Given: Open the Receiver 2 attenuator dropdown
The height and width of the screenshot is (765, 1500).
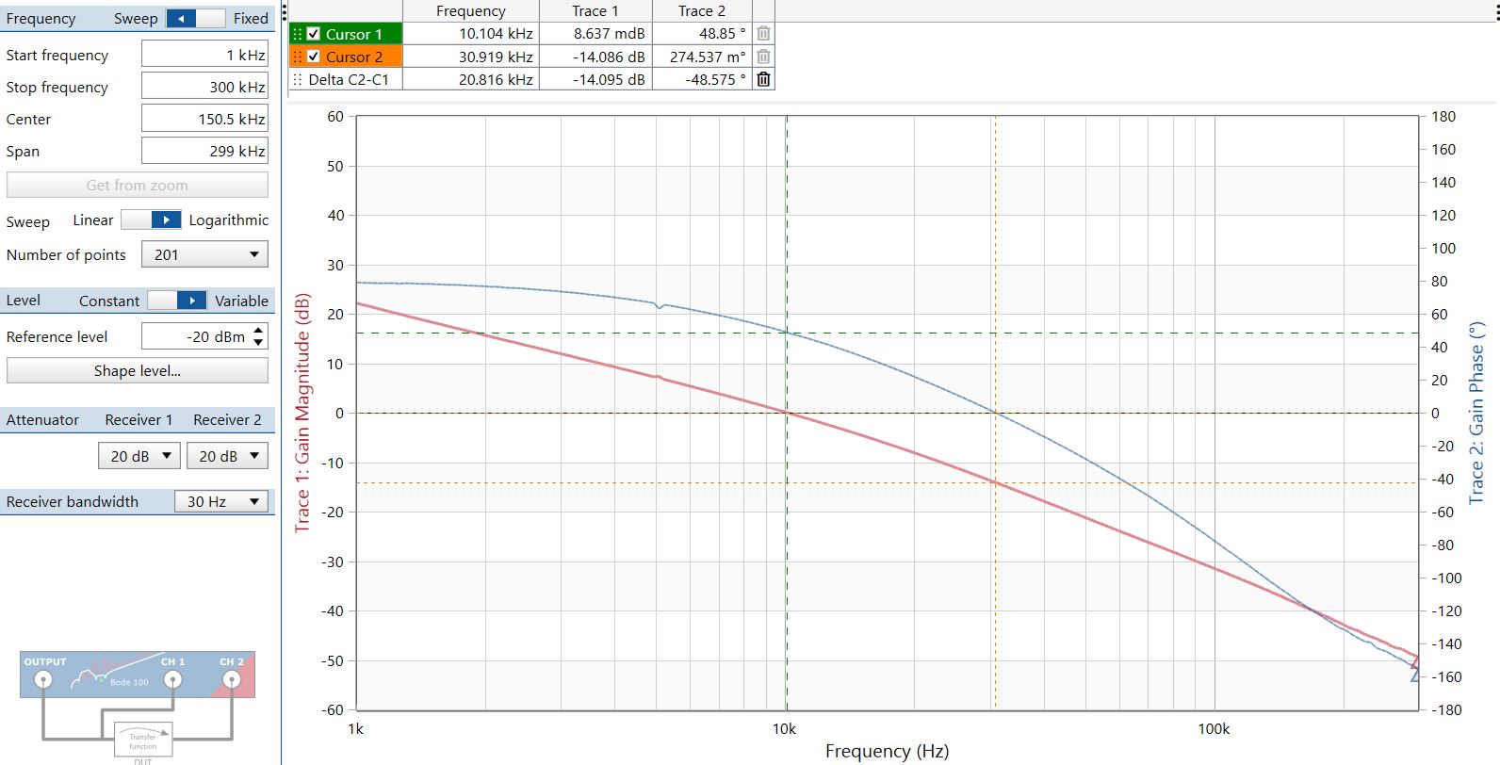Looking at the screenshot, I should click(227, 456).
